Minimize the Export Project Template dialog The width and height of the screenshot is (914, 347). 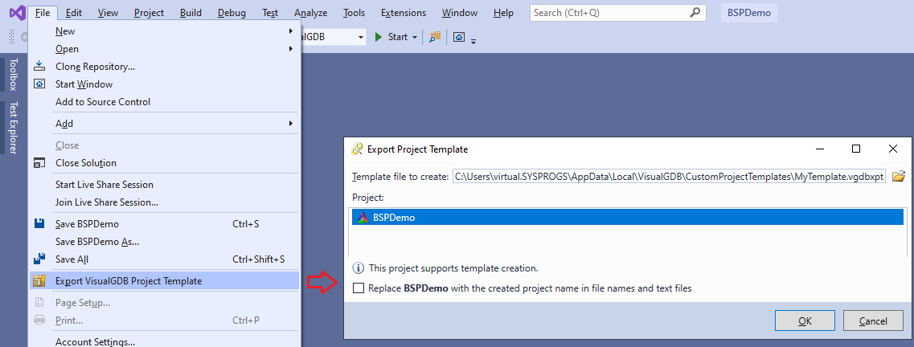(x=820, y=149)
